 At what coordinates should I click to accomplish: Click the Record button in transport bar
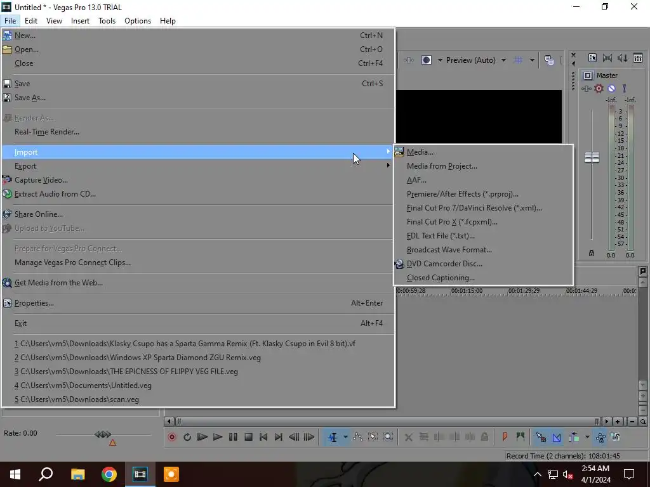[x=172, y=437]
